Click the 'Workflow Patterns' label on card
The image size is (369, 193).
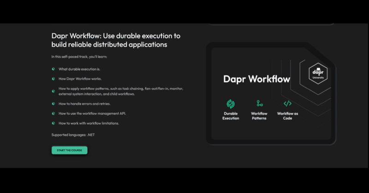259,116
